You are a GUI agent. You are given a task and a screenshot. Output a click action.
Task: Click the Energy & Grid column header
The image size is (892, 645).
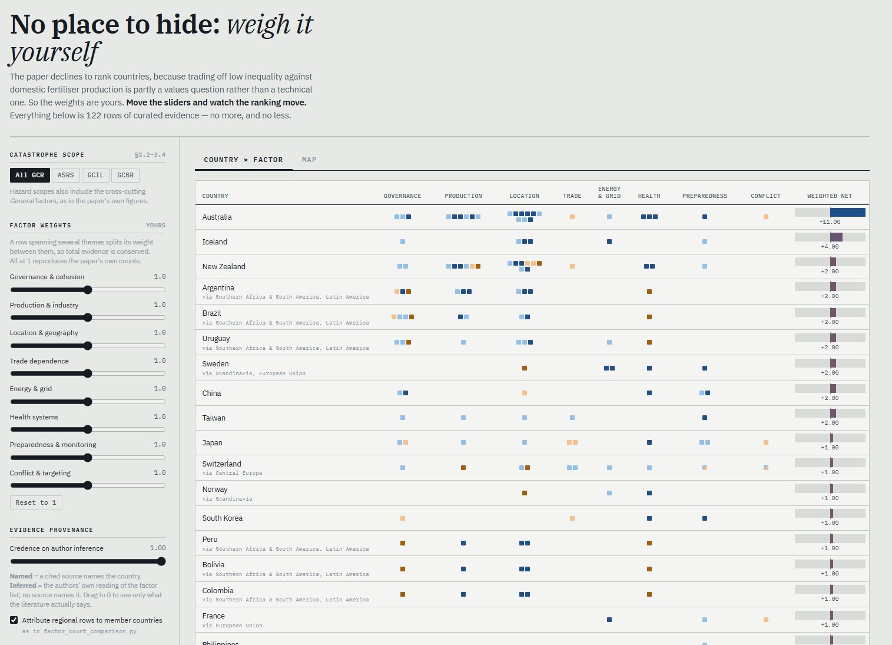609,193
